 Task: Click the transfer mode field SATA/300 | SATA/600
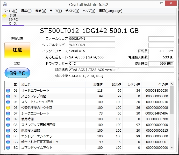(x=92, y=57)
